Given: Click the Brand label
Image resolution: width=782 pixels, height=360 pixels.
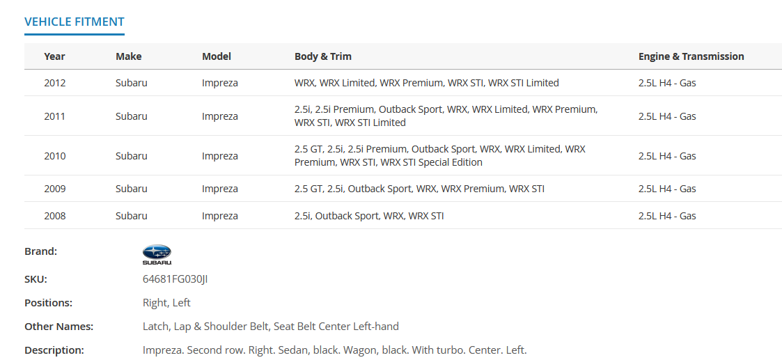Looking at the screenshot, I should (x=41, y=251).
